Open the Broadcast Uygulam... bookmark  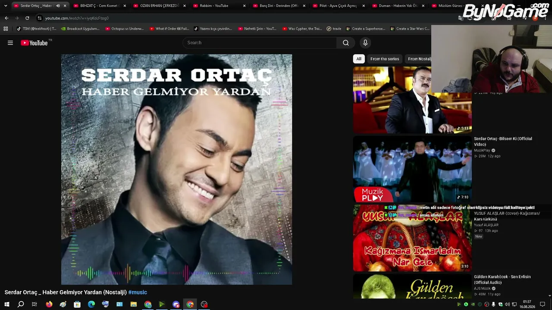coord(80,29)
